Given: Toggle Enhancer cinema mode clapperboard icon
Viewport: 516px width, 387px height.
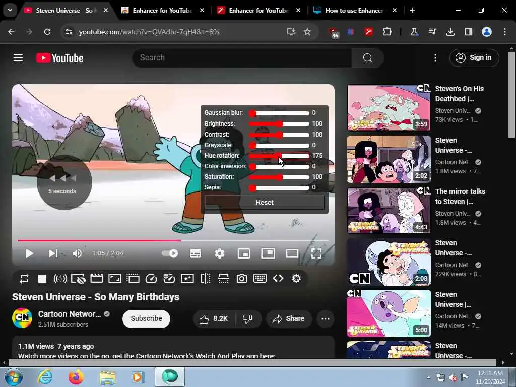Looking at the screenshot, I should tap(97, 278).
